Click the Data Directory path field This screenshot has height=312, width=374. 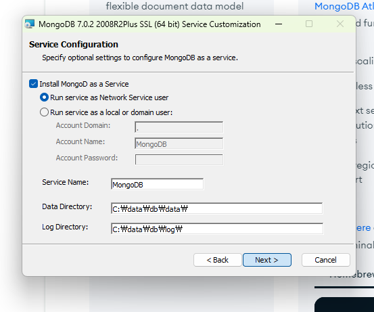(217, 208)
